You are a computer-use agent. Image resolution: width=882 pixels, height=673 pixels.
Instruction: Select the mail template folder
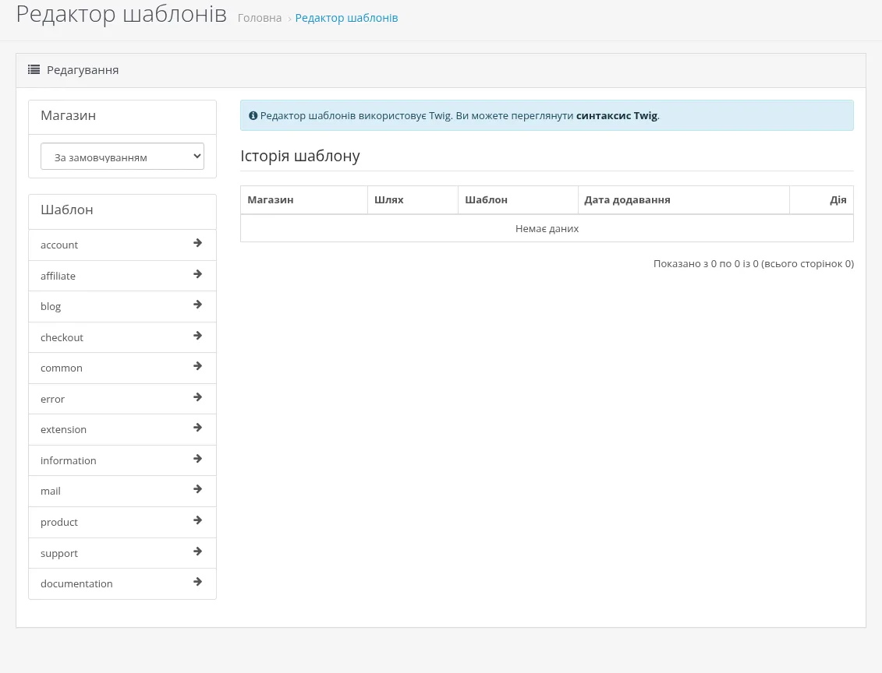click(x=122, y=491)
